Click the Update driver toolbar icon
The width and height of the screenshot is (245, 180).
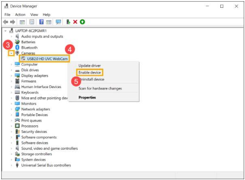(x=68, y=22)
